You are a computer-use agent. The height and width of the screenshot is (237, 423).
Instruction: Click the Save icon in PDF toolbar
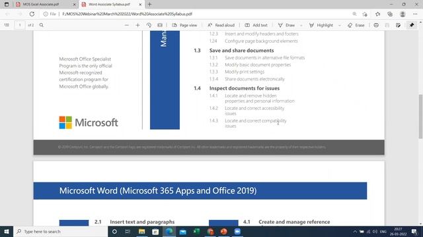pyautogui.click(x=387, y=25)
